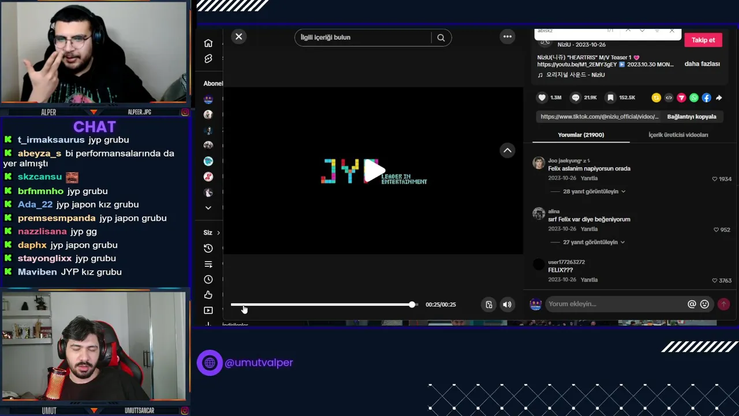Send to friends via the red paper-plane icon

[x=681, y=98]
